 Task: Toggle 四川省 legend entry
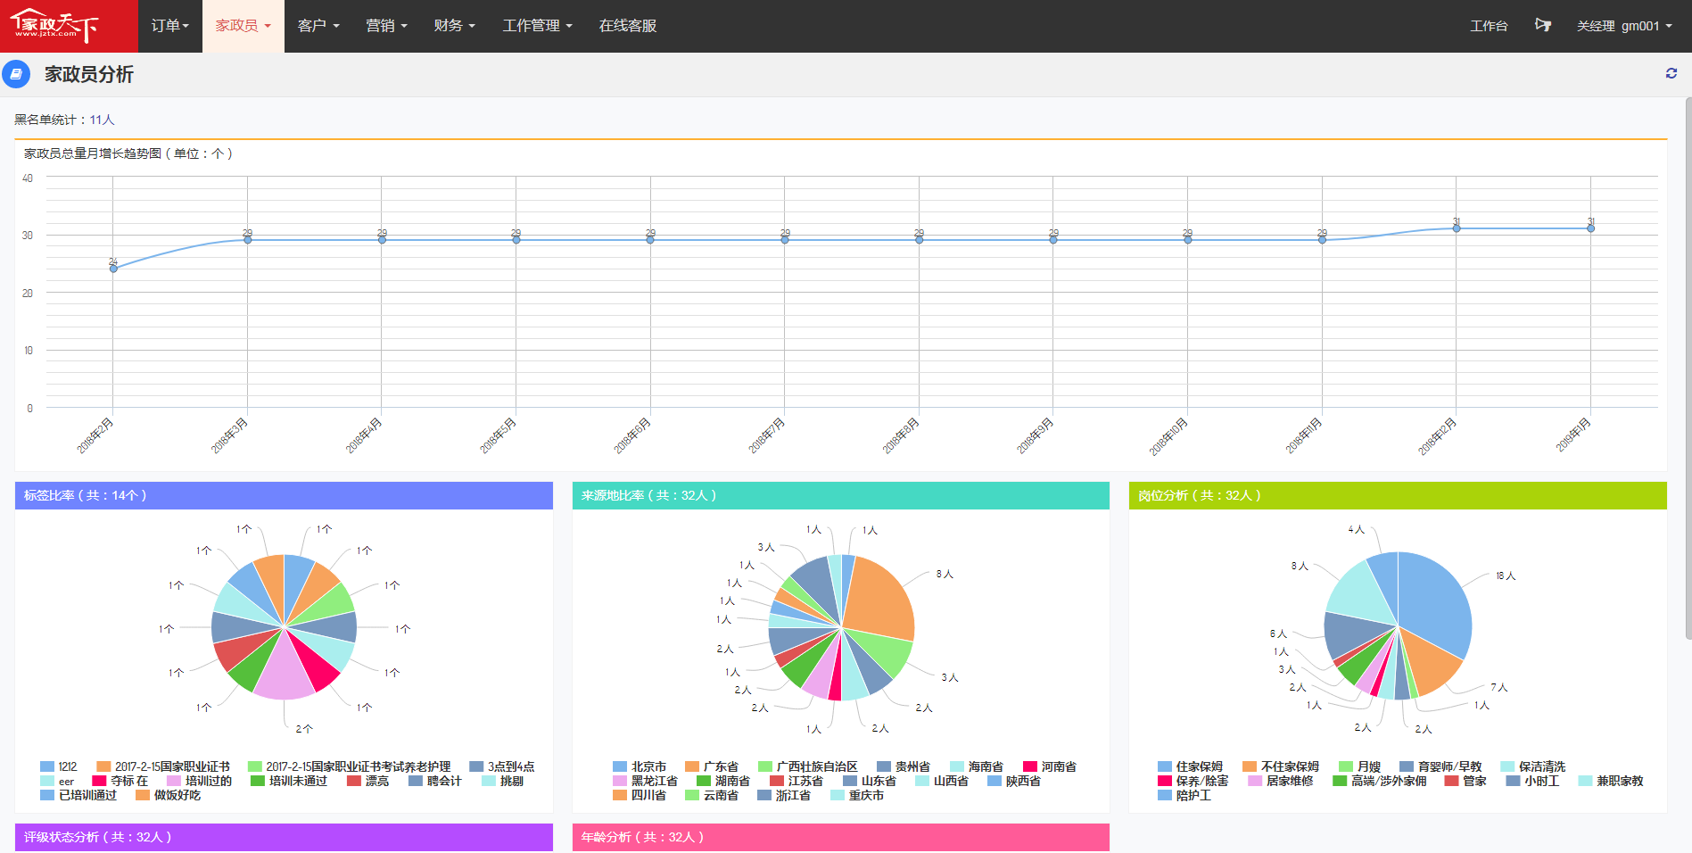pyautogui.click(x=640, y=795)
